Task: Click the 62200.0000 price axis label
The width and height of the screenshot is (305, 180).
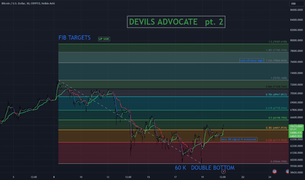Action: [x=296, y=146]
